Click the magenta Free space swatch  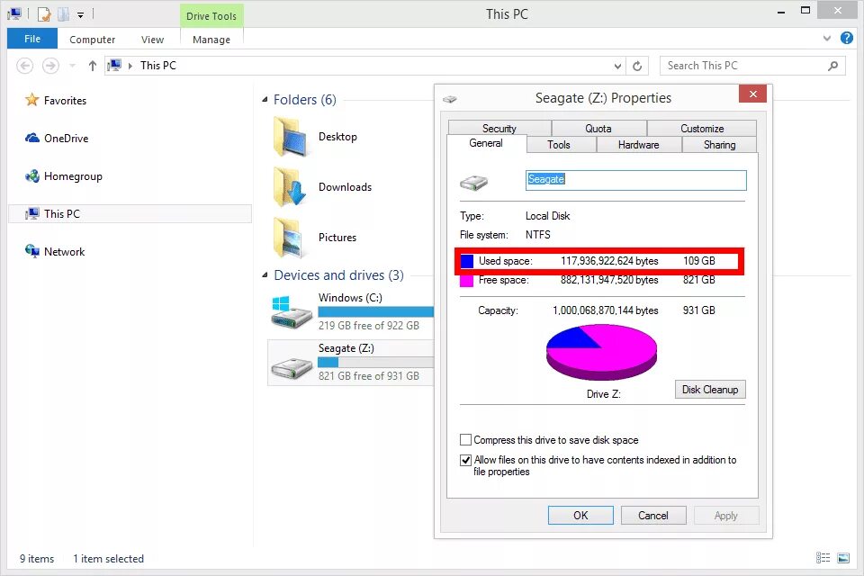pyautogui.click(x=467, y=281)
